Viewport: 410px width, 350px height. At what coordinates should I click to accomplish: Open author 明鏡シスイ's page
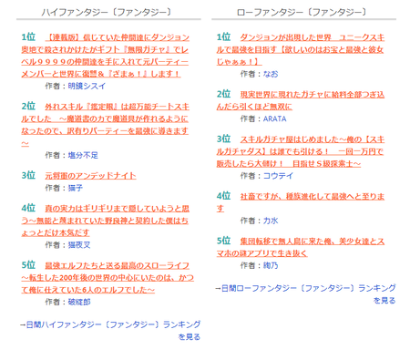(87, 86)
